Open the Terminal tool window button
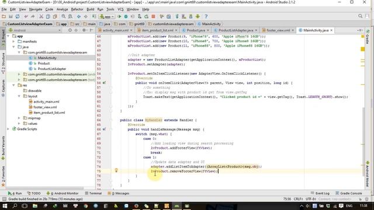Image resolution: width=374 pixels, height=210 pixels. [x=93, y=193]
